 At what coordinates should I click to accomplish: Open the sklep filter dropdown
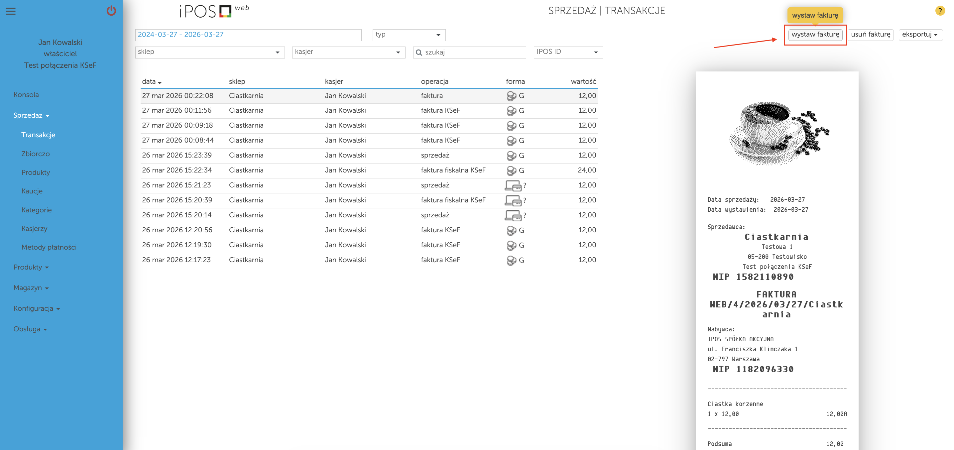[x=210, y=52]
